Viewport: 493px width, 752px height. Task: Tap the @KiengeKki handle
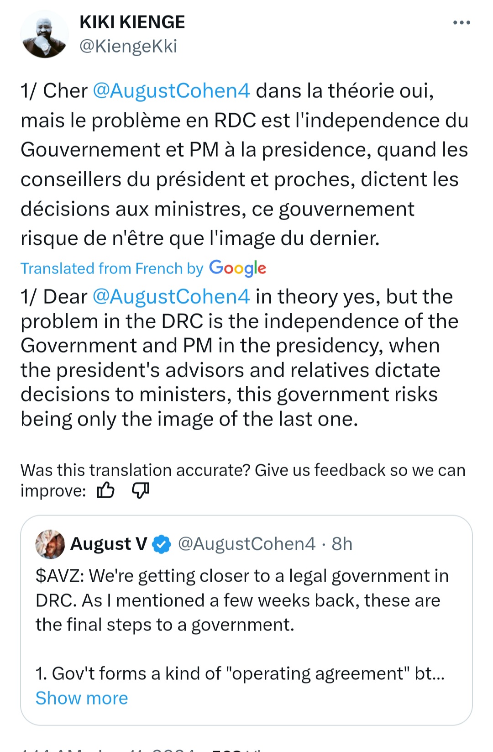tap(128, 46)
